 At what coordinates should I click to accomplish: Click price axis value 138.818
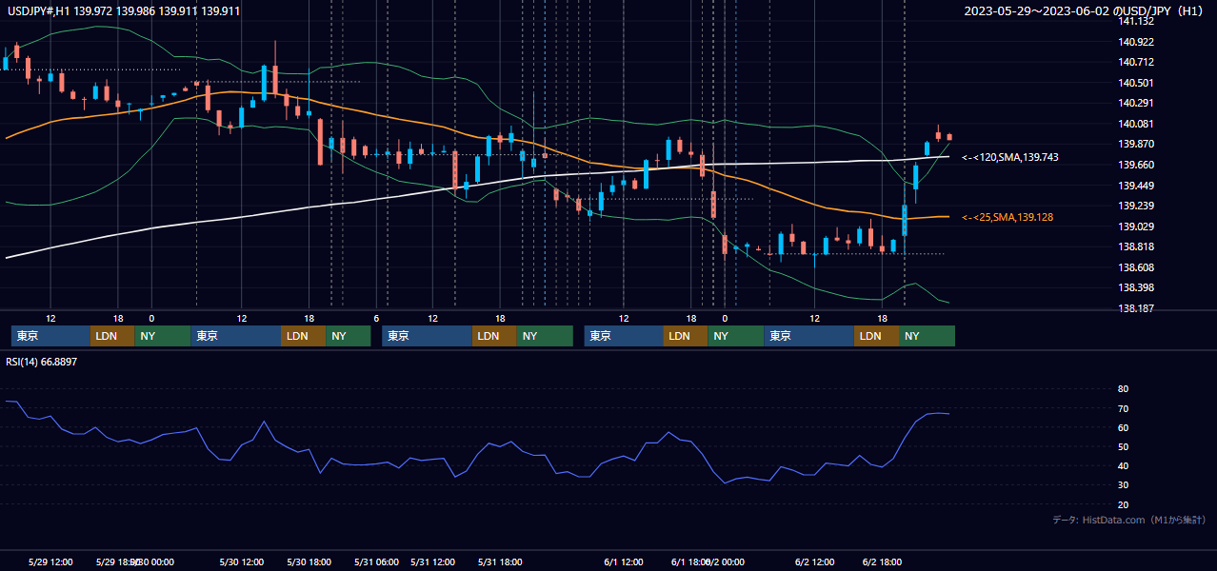point(1135,246)
